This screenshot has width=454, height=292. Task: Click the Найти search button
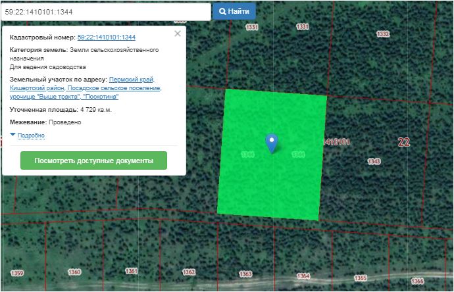click(x=234, y=12)
